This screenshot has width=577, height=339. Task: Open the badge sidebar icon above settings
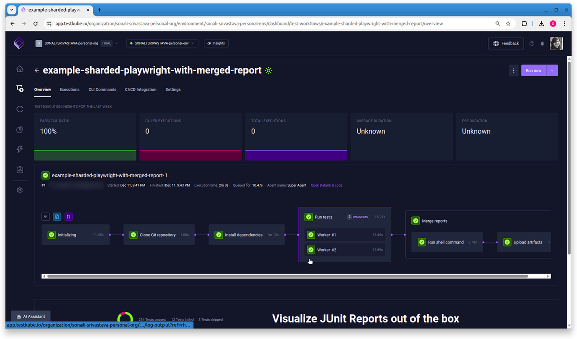[20, 170]
